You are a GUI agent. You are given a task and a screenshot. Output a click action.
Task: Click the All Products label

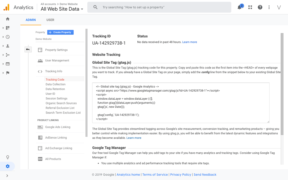(53, 159)
